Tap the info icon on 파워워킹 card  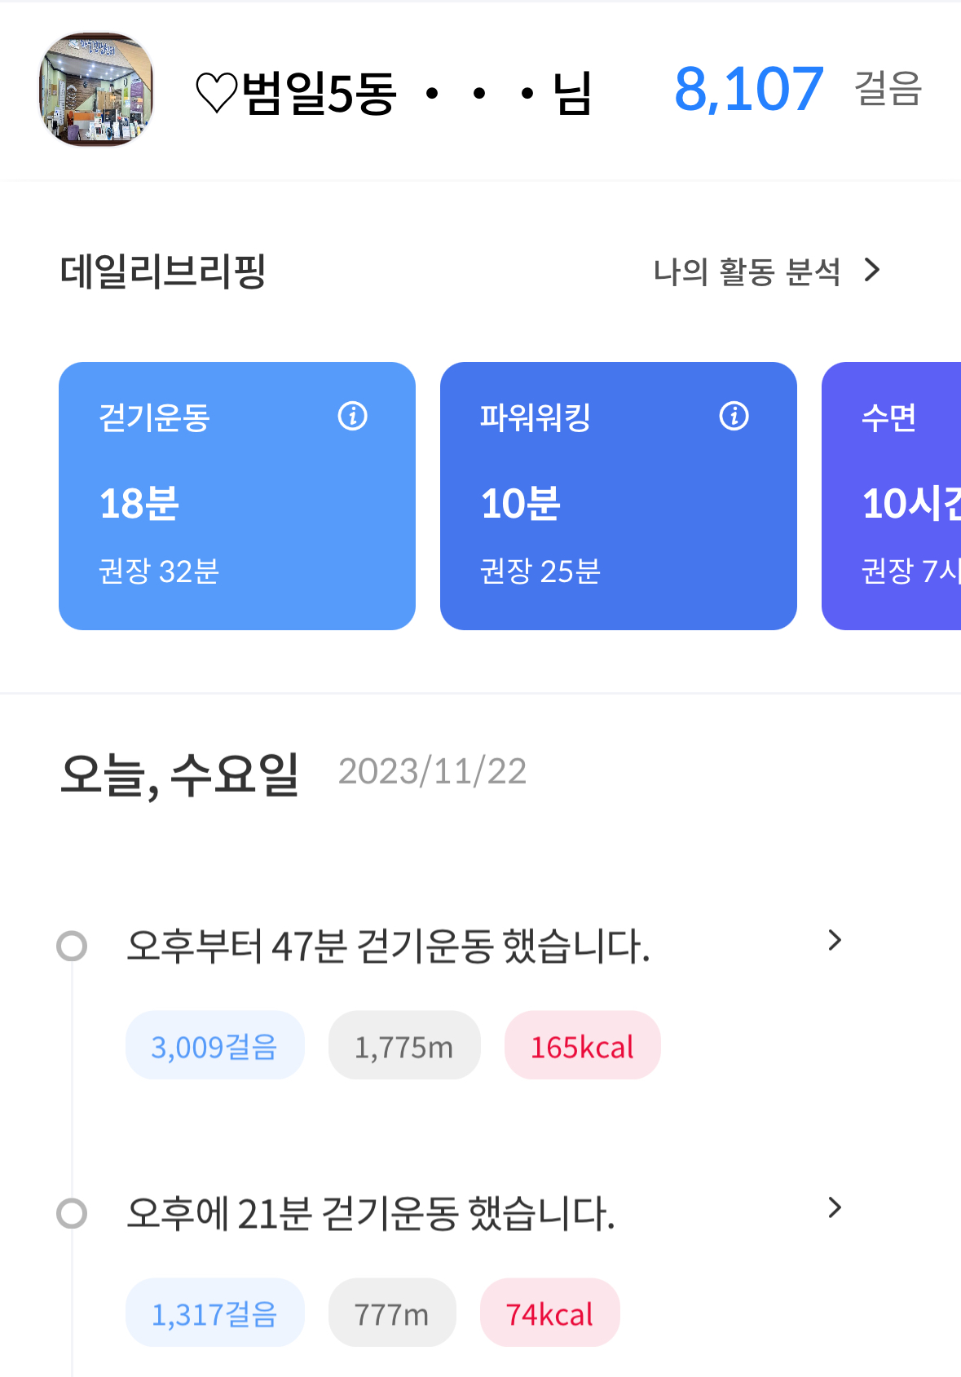click(x=734, y=417)
